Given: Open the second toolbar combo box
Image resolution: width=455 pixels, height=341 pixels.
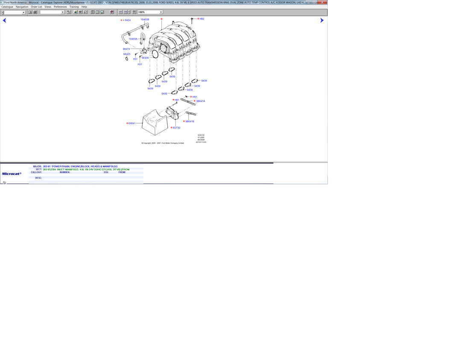Looking at the screenshot, I should click(62, 12).
